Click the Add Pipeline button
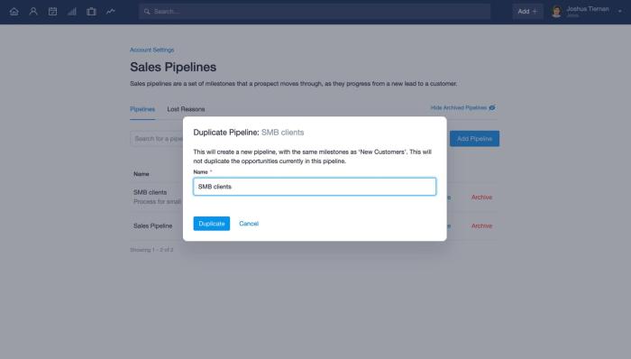The height and width of the screenshot is (359, 631). [x=474, y=138]
